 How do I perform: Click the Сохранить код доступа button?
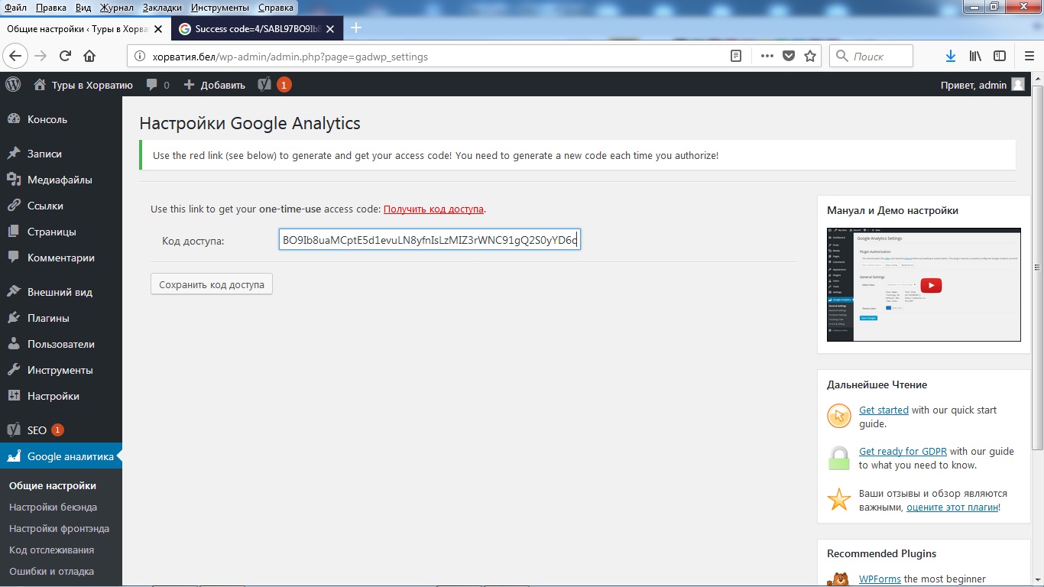click(x=212, y=284)
